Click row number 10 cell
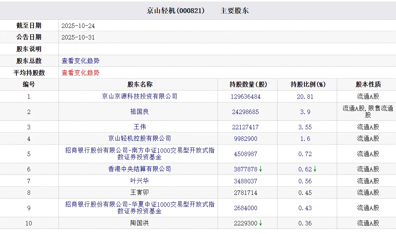396x234 pixels. [x=29, y=224]
